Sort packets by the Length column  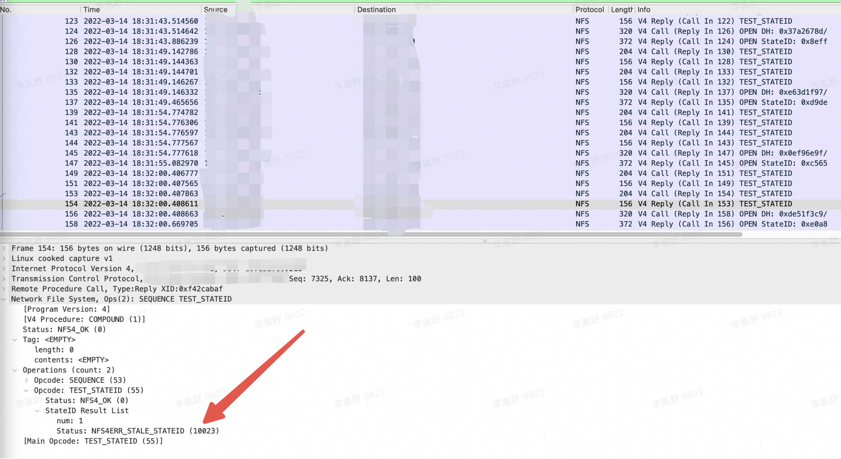coord(621,9)
